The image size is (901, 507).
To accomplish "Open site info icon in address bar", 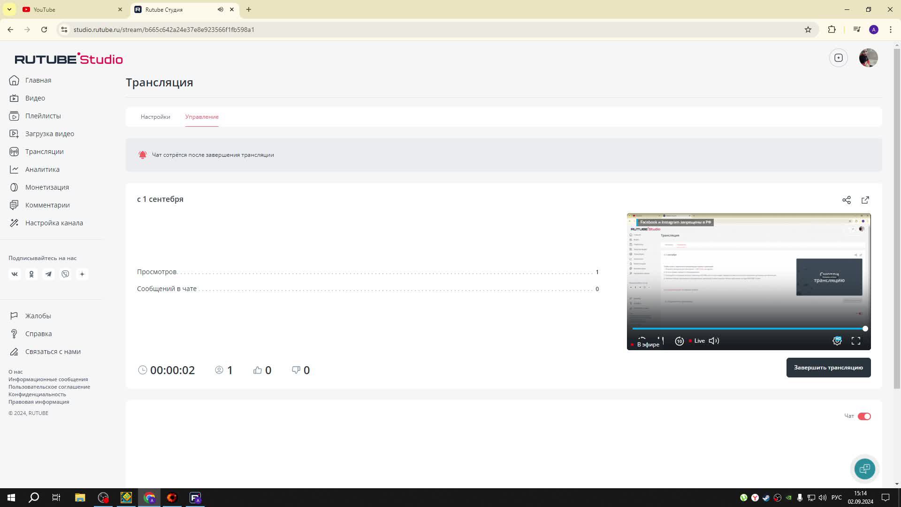I will (x=64, y=30).
